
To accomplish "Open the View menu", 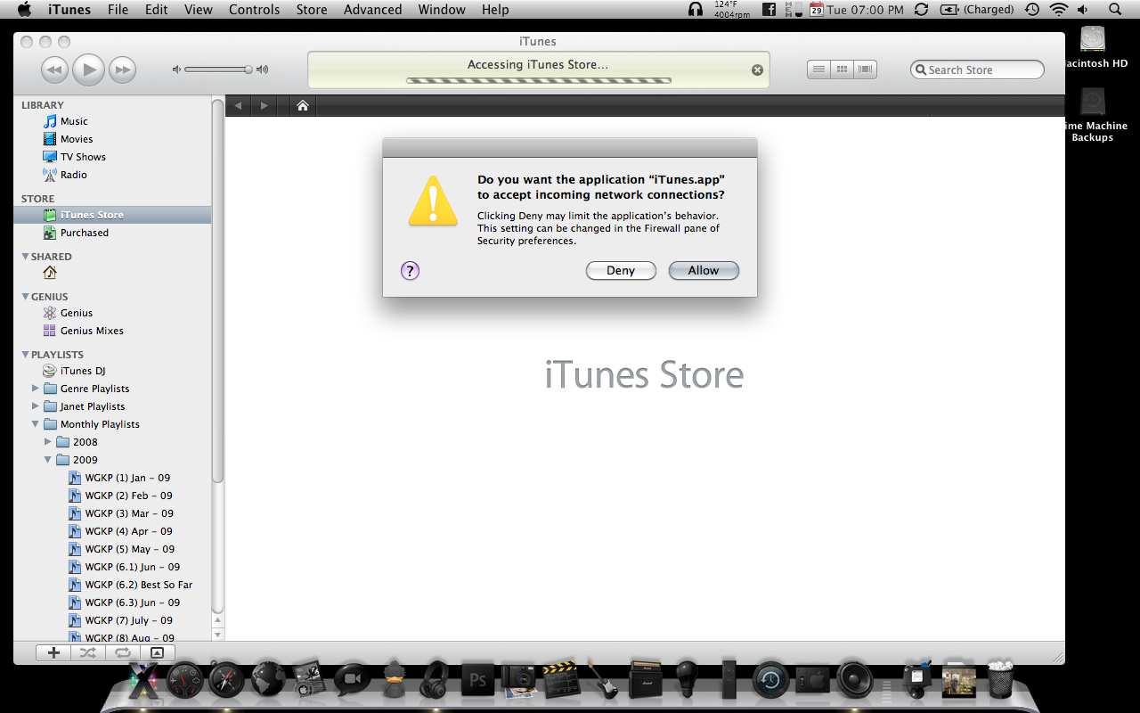I will point(198,10).
